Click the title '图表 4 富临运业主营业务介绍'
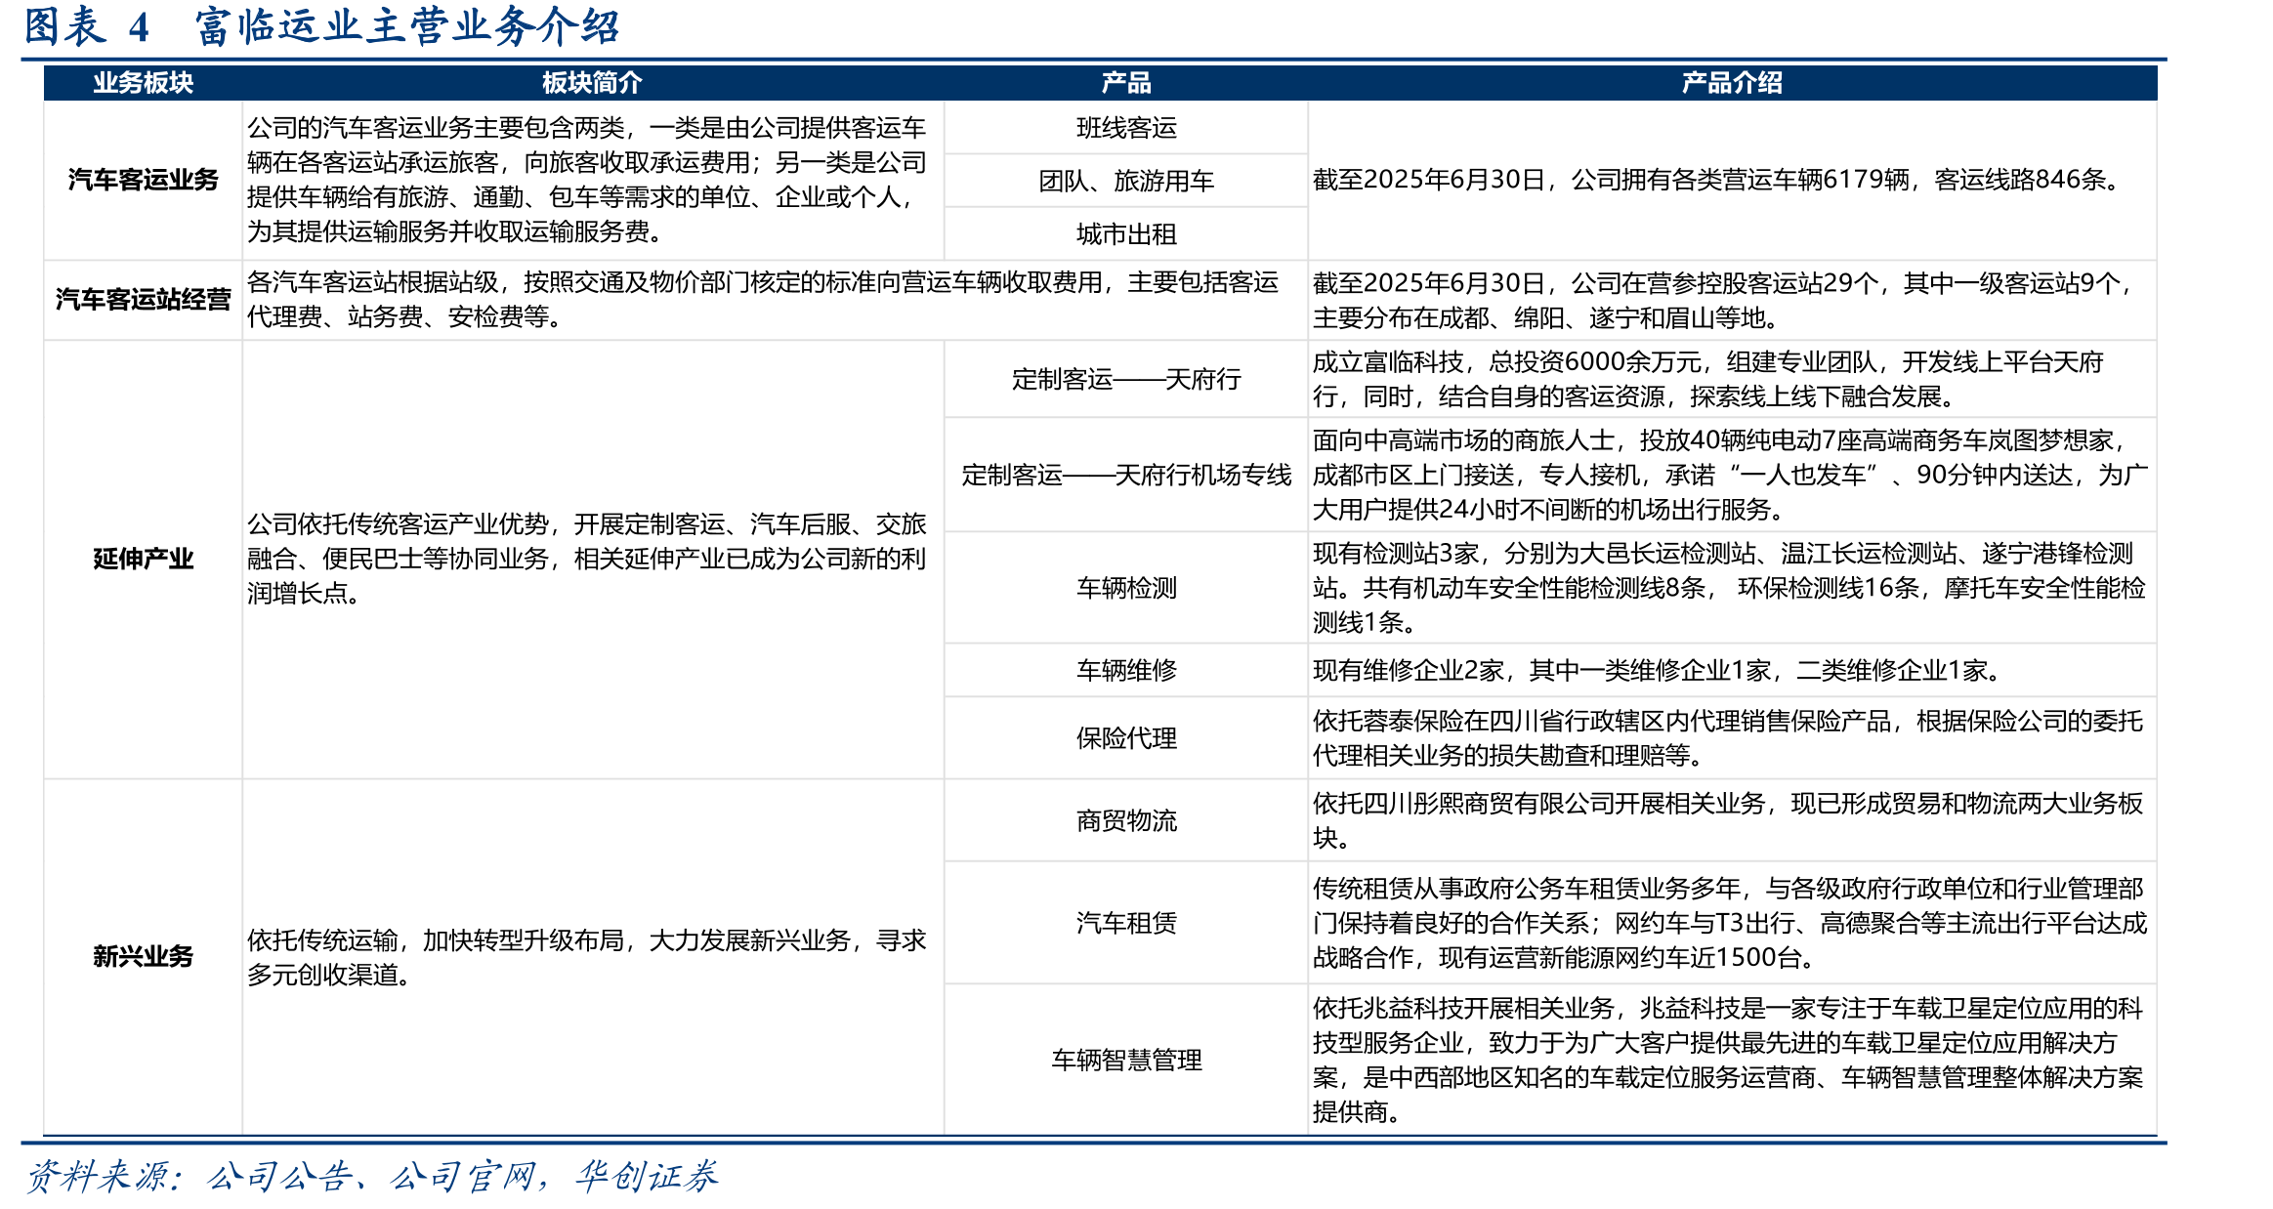 point(321,26)
